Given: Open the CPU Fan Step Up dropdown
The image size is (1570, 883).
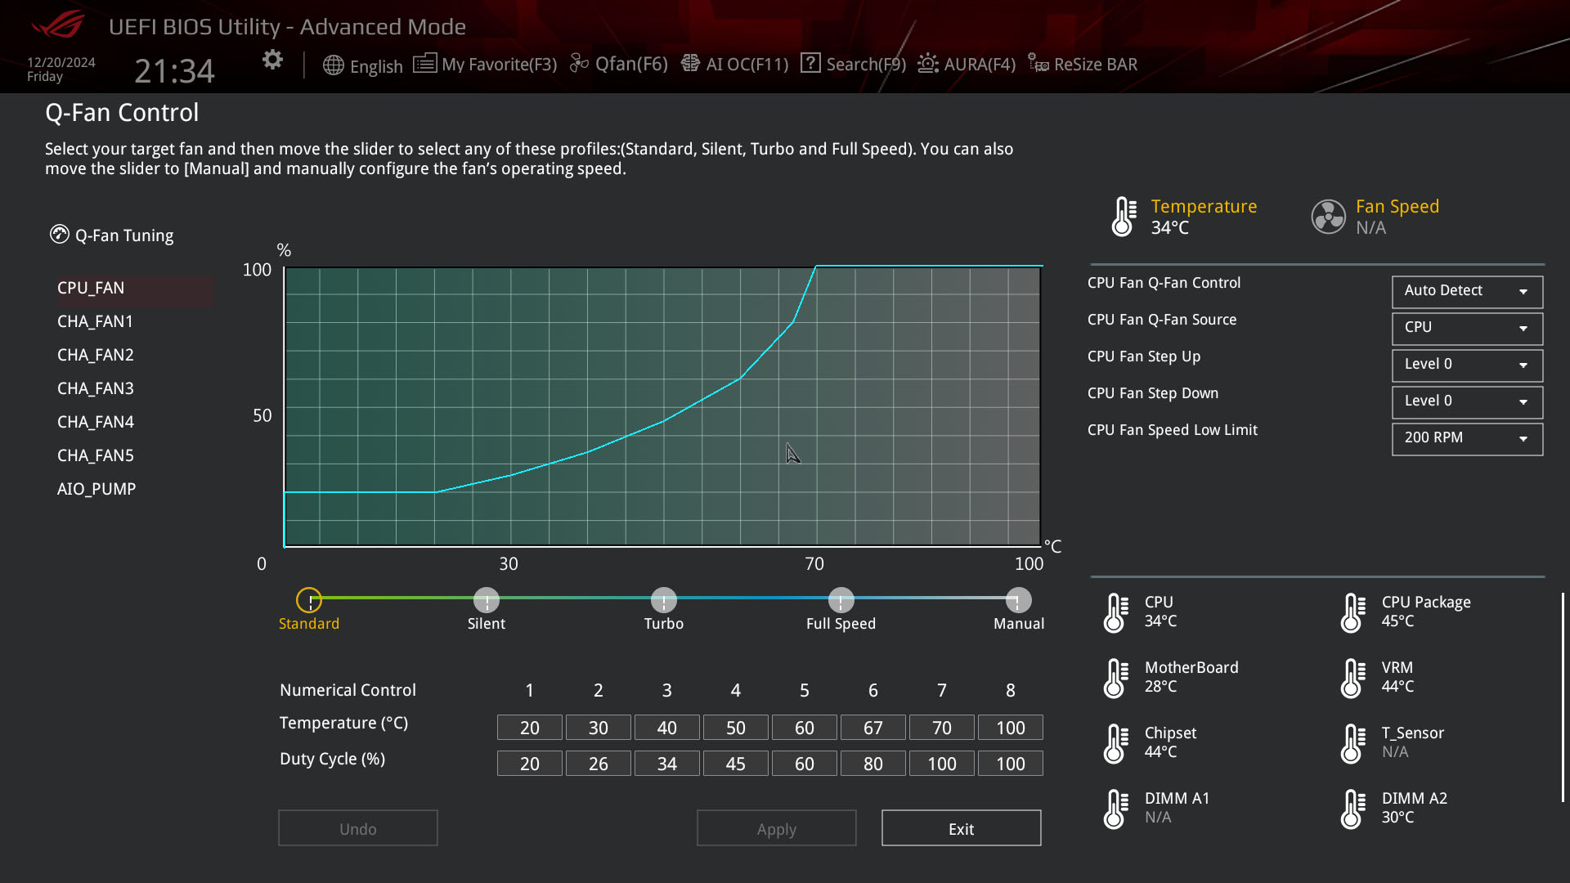Looking at the screenshot, I should tap(1466, 365).
